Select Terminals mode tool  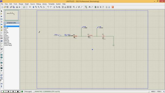click(x=2, y=30)
